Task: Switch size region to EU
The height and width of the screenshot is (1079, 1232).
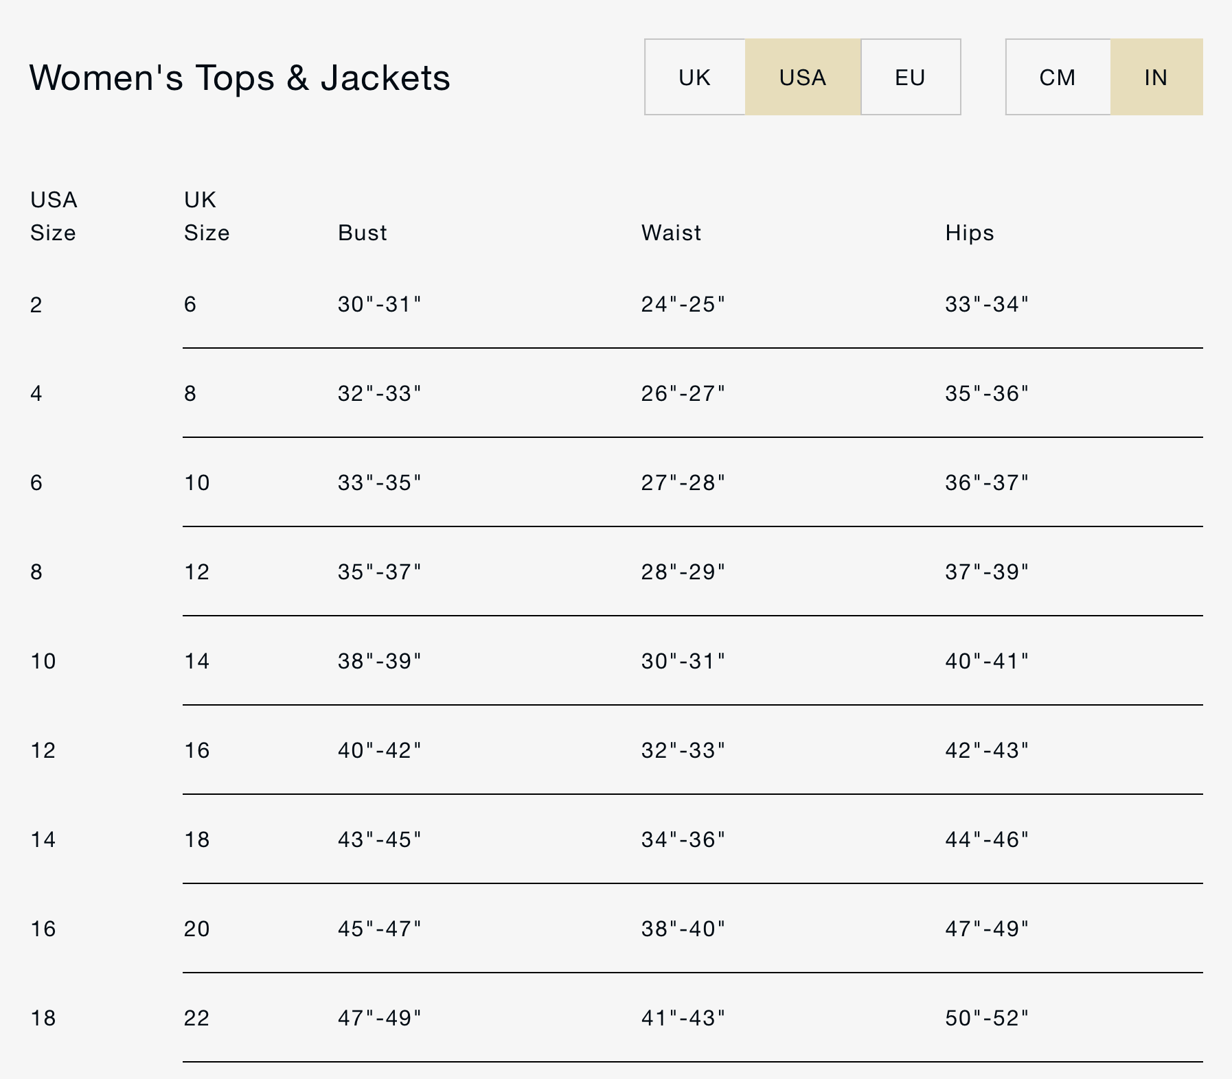Action: click(910, 77)
